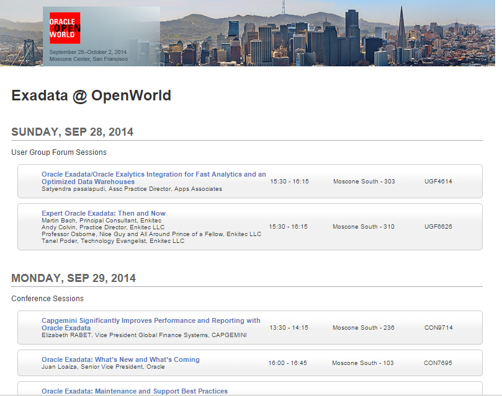Open the Maintenance and Support Best Practices link
Image resolution: width=502 pixels, height=396 pixels.
tap(135, 391)
